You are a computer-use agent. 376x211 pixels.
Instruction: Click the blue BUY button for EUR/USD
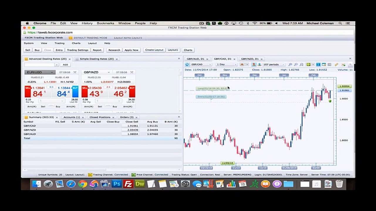75,91
